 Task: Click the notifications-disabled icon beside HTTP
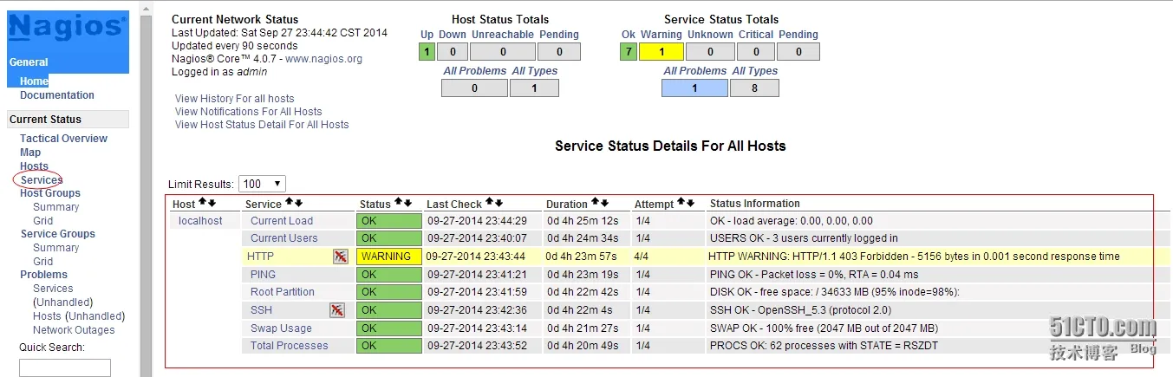pos(340,257)
